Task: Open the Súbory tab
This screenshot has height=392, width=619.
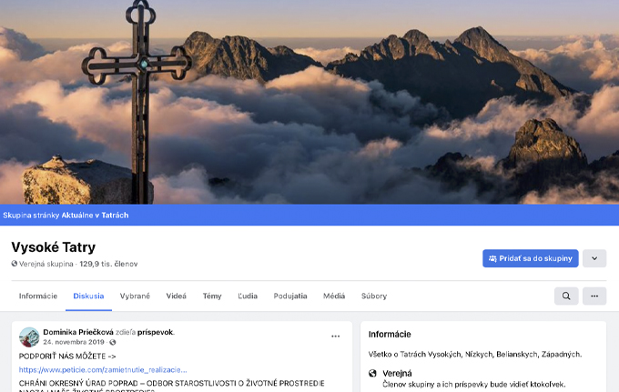Action: (x=374, y=296)
